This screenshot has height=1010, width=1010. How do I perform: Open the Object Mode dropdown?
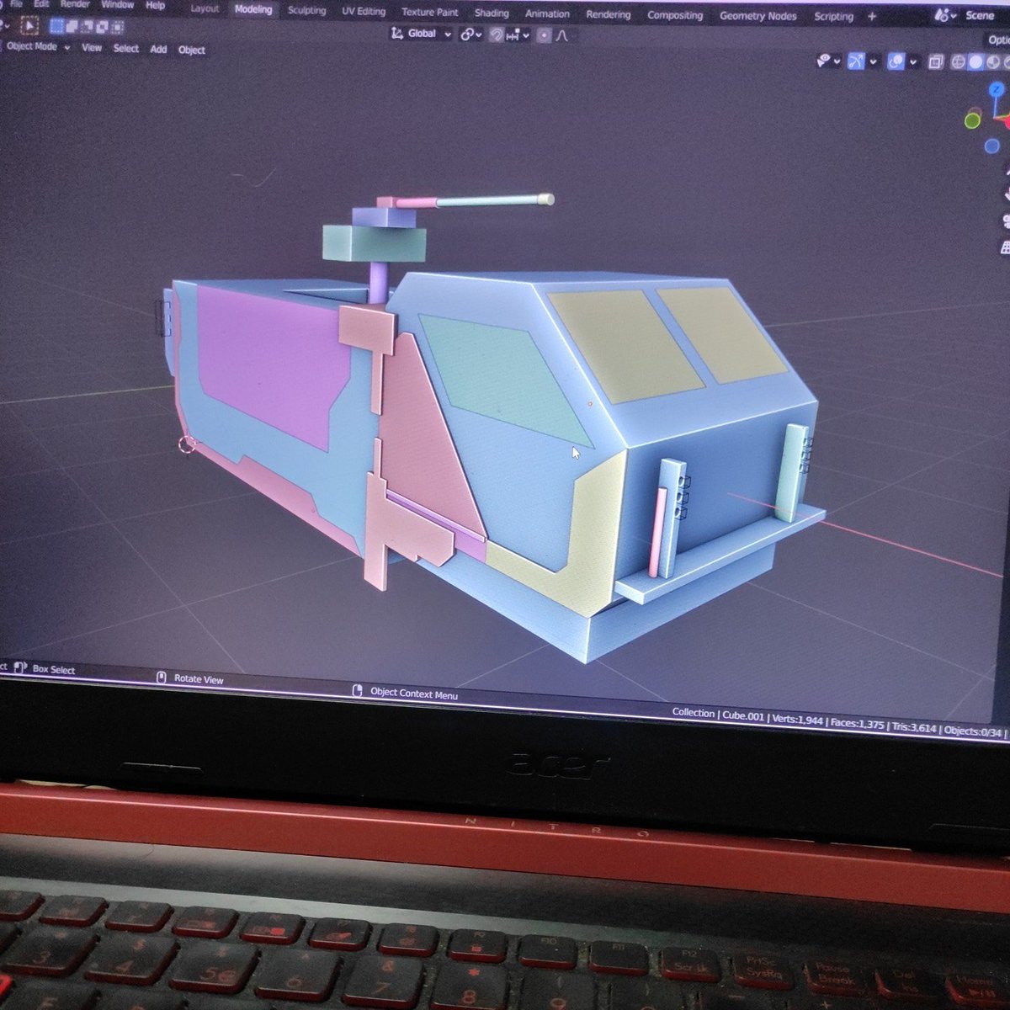coord(38,46)
